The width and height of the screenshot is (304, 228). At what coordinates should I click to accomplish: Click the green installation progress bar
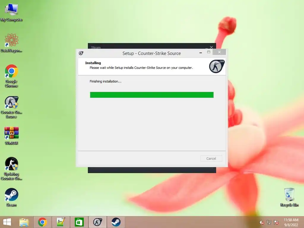click(152, 95)
